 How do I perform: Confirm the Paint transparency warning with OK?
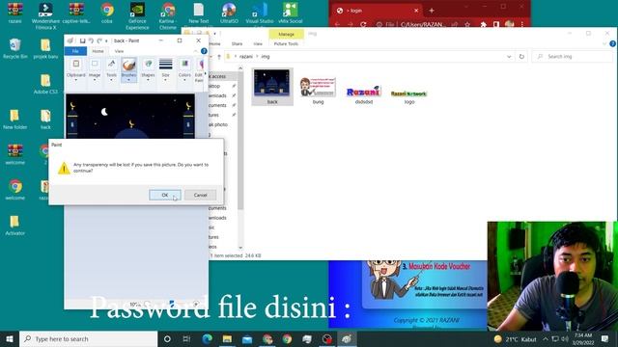[x=165, y=195]
